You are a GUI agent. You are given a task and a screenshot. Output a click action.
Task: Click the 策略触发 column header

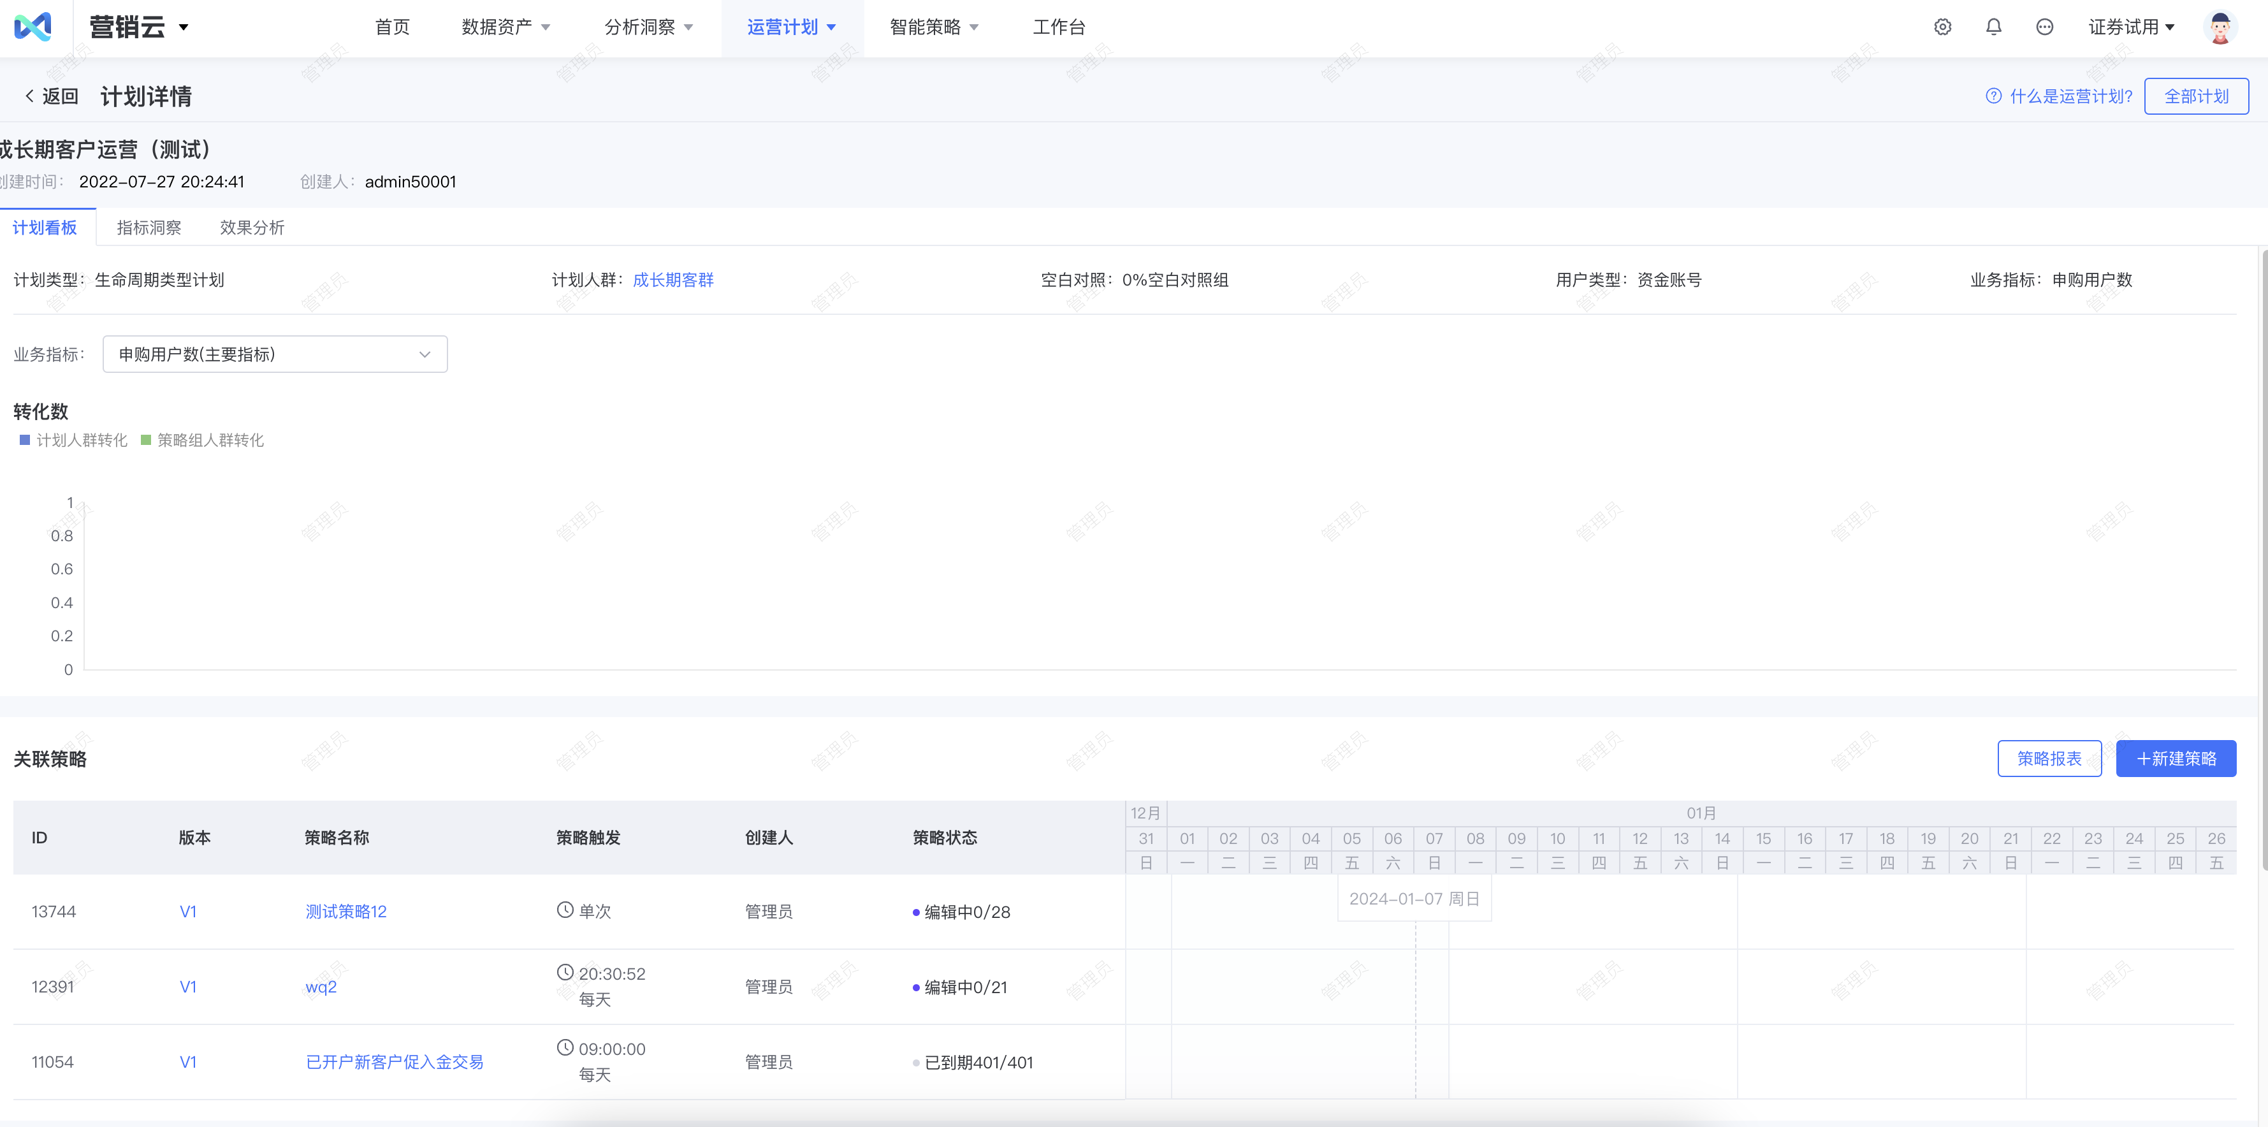(588, 838)
